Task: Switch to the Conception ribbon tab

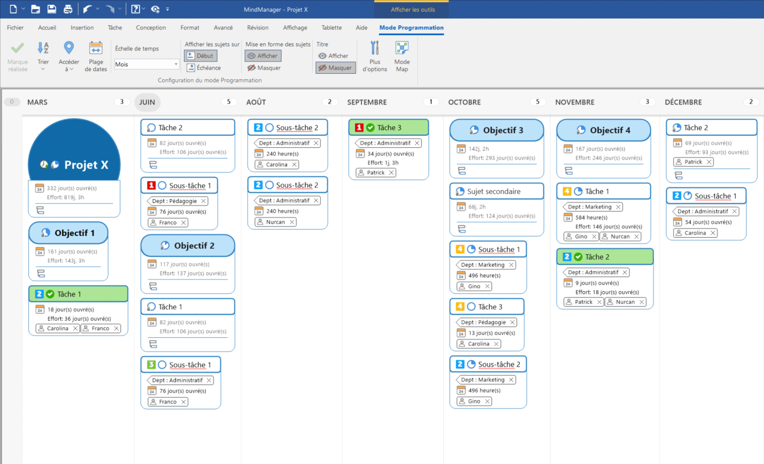Action: coord(151,27)
